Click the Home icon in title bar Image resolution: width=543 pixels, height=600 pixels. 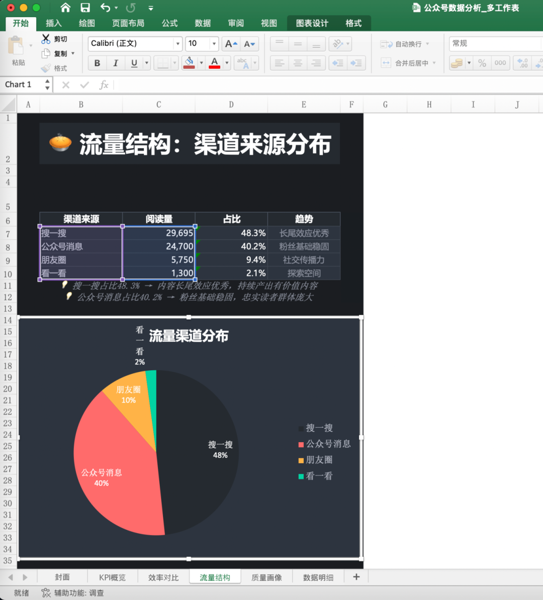click(x=65, y=8)
